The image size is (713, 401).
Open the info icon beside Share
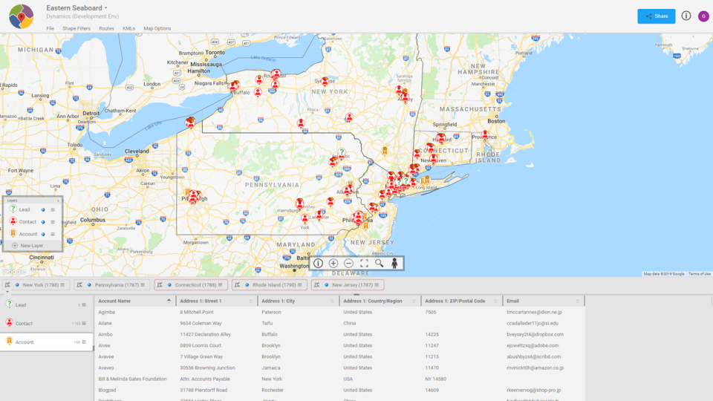click(x=686, y=16)
